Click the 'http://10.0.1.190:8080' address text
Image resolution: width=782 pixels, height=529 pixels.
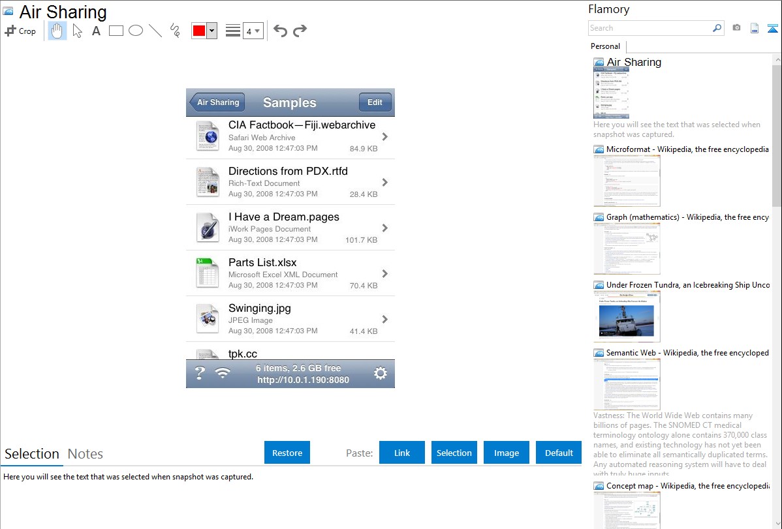[x=304, y=380]
